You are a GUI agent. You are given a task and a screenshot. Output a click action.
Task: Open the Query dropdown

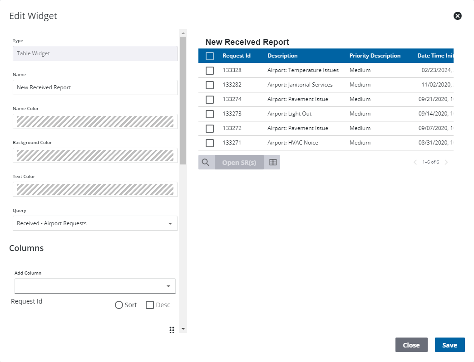click(x=95, y=223)
